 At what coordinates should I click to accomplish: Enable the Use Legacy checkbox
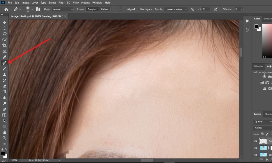(x=138, y=9)
